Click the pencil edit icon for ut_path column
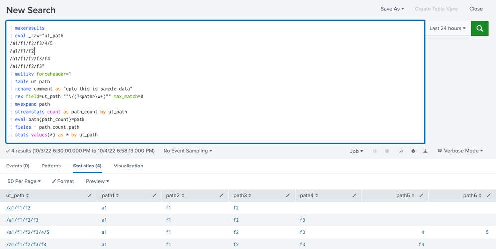496x249 pixels. 90,196
